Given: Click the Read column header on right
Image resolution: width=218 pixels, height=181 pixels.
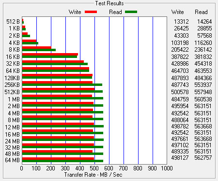Looking at the screenshot, I should click(x=201, y=12).
